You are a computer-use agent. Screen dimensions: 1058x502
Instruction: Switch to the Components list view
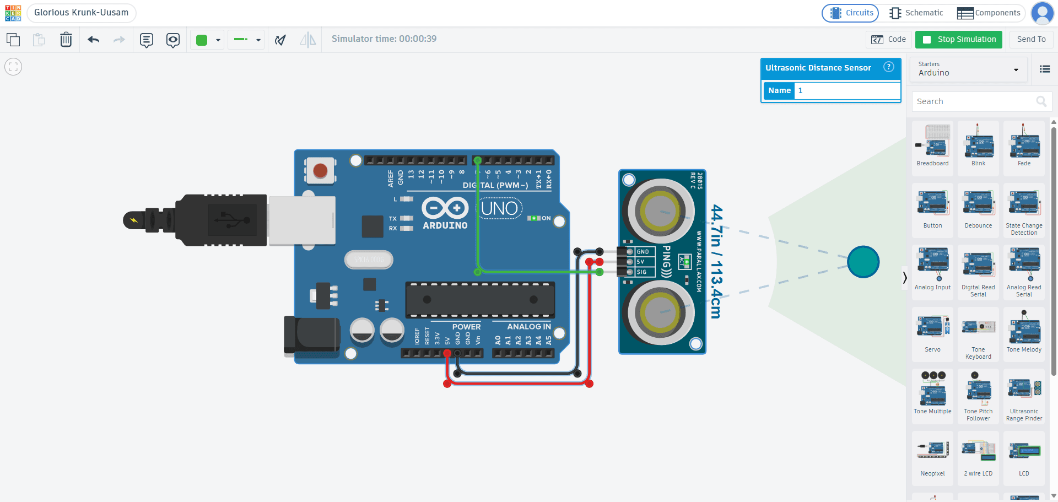pyautogui.click(x=989, y=13)
